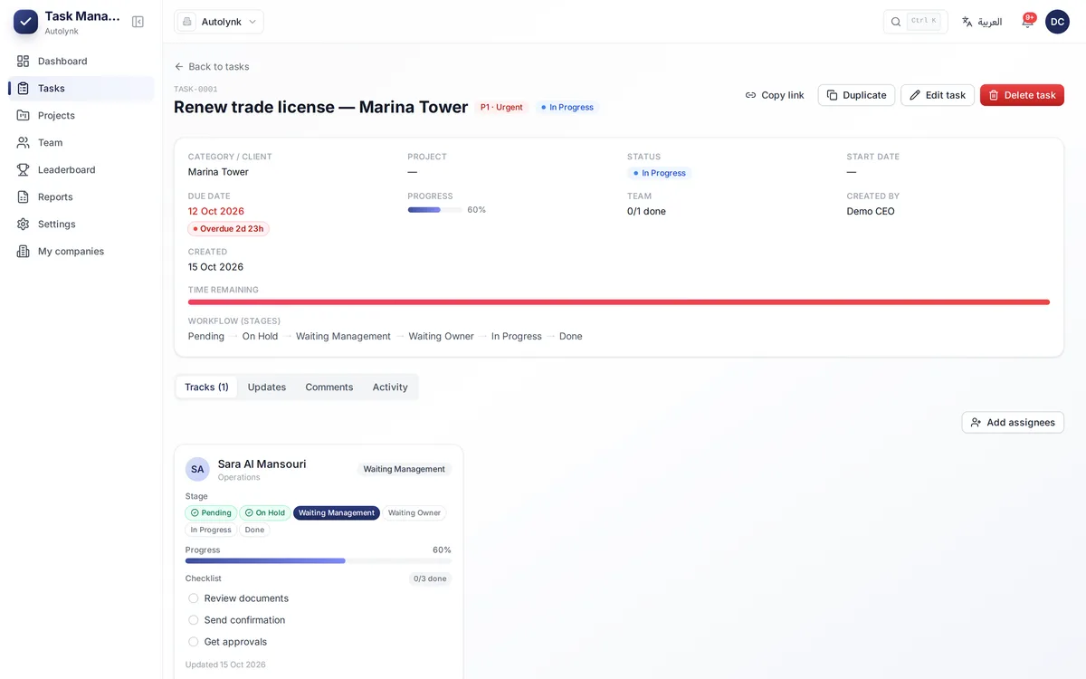The width and height of the screenshot is (1086, 679).
Task: Select the Pending stage chip in the track
Action: point(211,513)
